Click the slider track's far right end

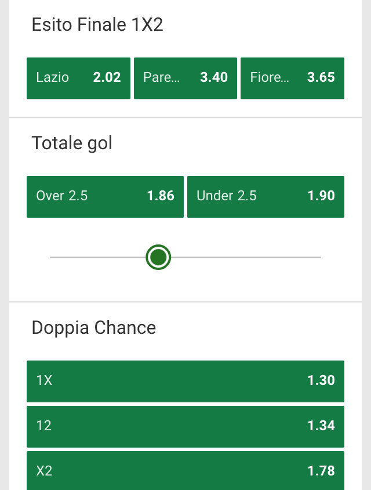[x=319, y=257]
